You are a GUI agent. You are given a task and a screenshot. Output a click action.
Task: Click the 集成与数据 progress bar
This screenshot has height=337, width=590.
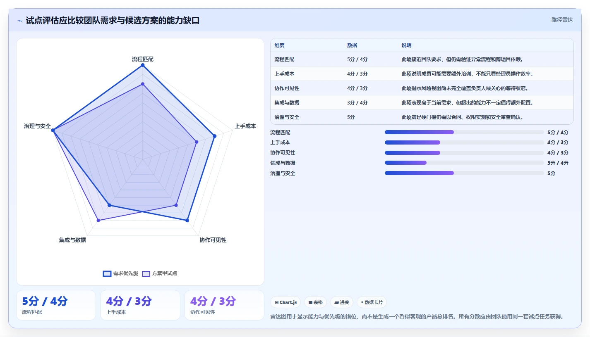[x=464, y=163]
